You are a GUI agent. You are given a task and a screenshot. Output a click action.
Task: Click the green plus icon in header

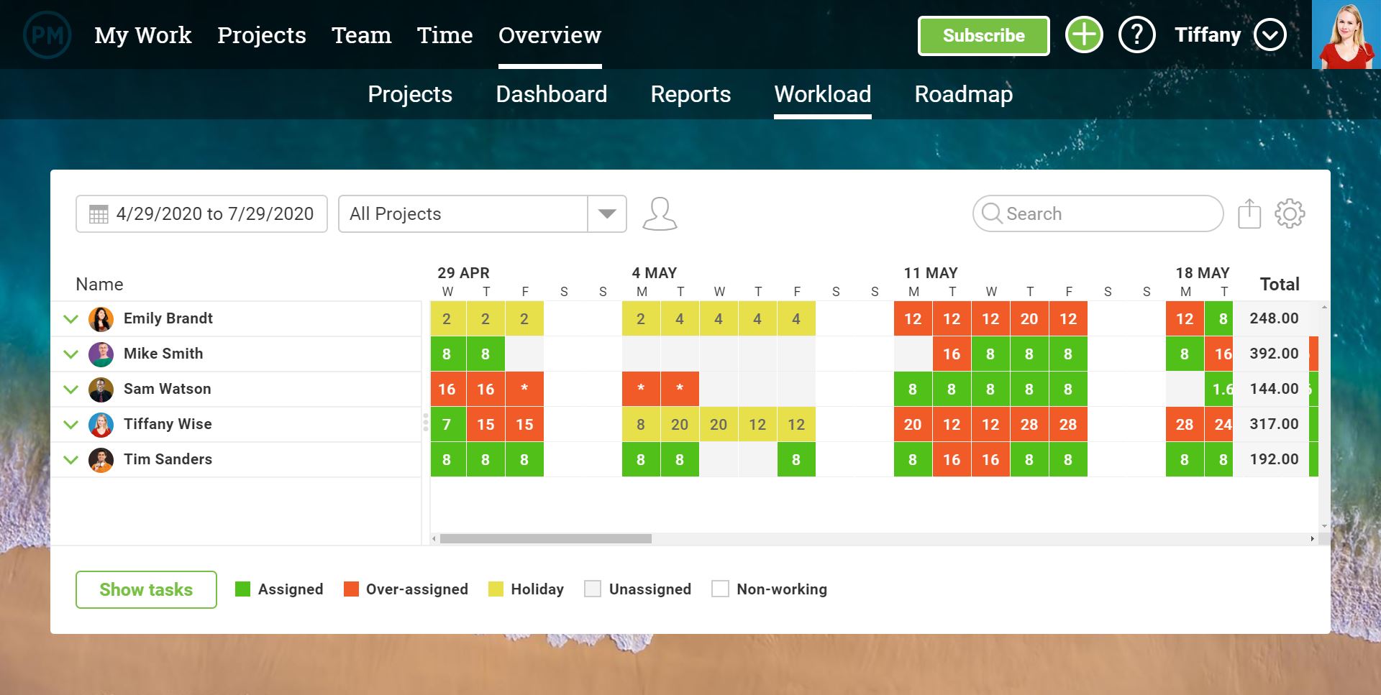point(1084,34)
